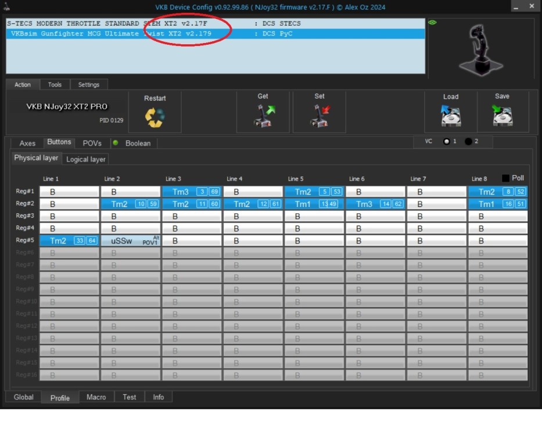Image resolution: width=542 pixels, height=436 pixels.
Task: Click Tm2 cell with 11 and 60
Action: tap(192, 204)
